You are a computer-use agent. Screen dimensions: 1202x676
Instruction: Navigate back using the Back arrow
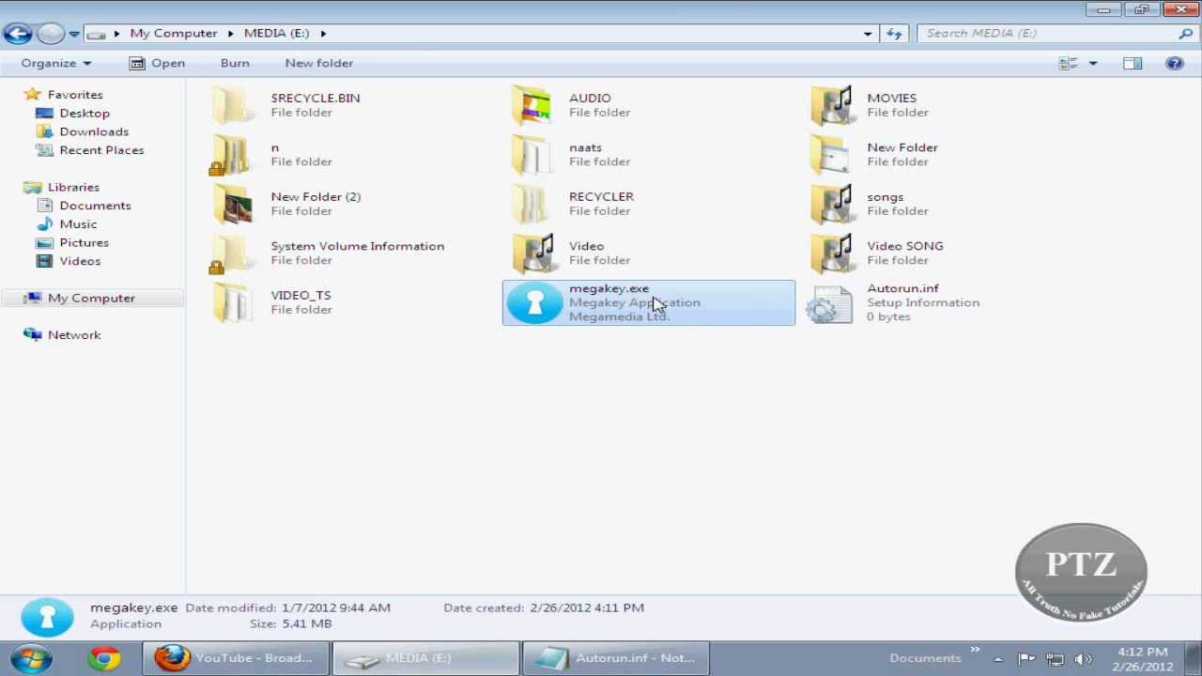click(x=17, y=33)
